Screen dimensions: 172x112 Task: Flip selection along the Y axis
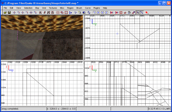(23, 13)
